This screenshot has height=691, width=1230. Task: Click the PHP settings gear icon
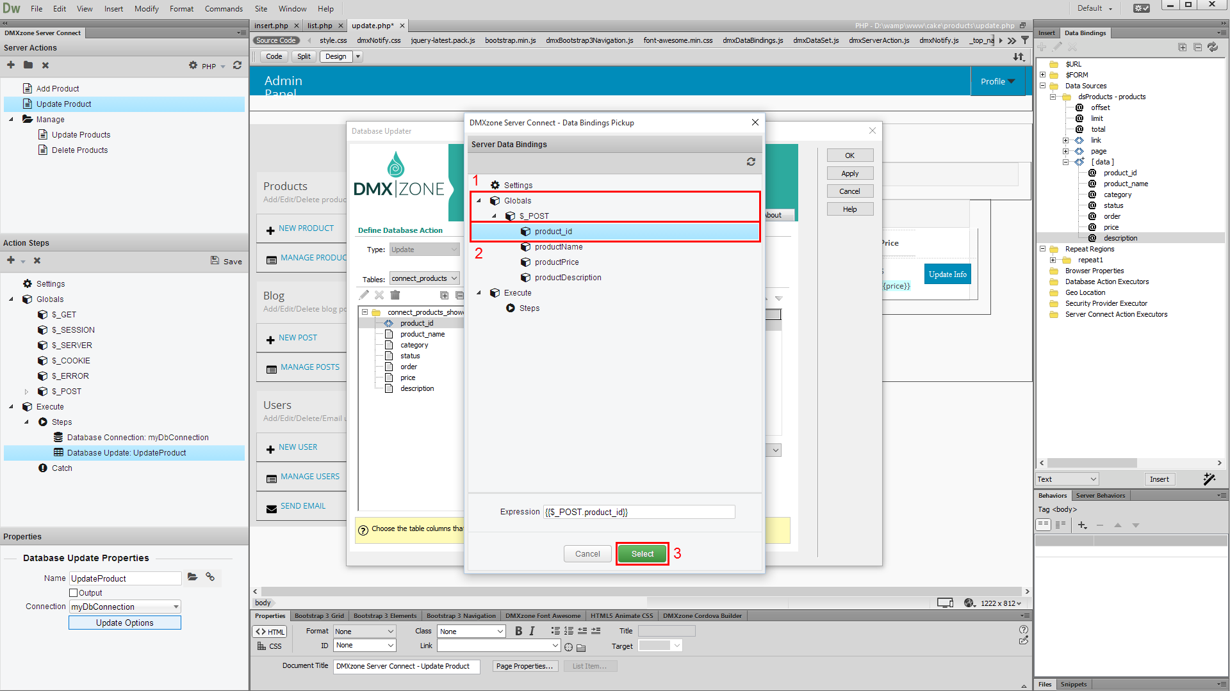coord(193,65)
